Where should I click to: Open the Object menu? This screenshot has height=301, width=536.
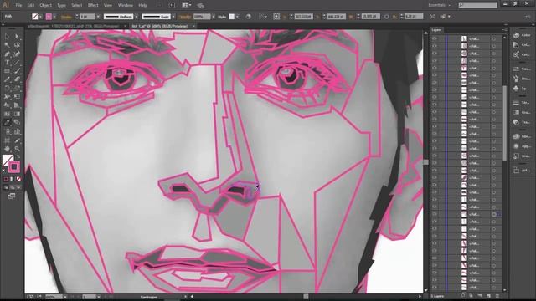(x=45, y=5)
